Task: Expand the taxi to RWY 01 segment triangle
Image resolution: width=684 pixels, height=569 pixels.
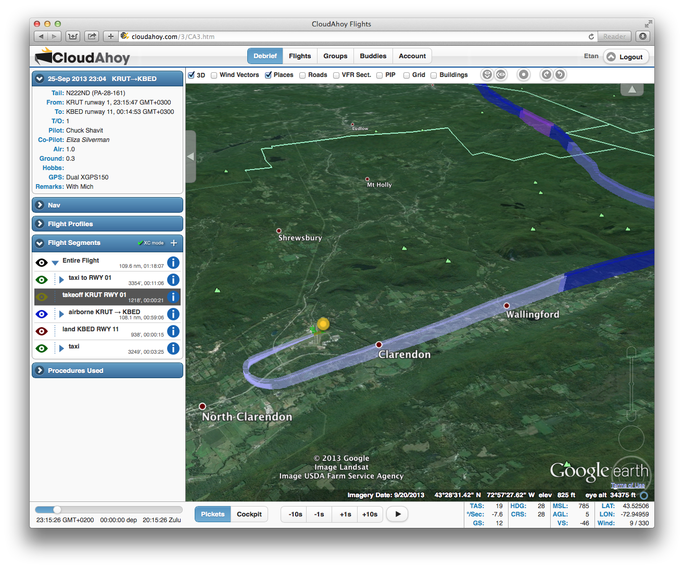Action: (x=61, y=280)
